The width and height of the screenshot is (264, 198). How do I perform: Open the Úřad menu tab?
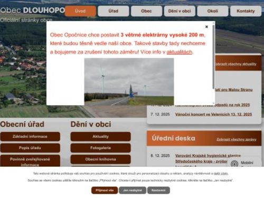click(114, 11)
